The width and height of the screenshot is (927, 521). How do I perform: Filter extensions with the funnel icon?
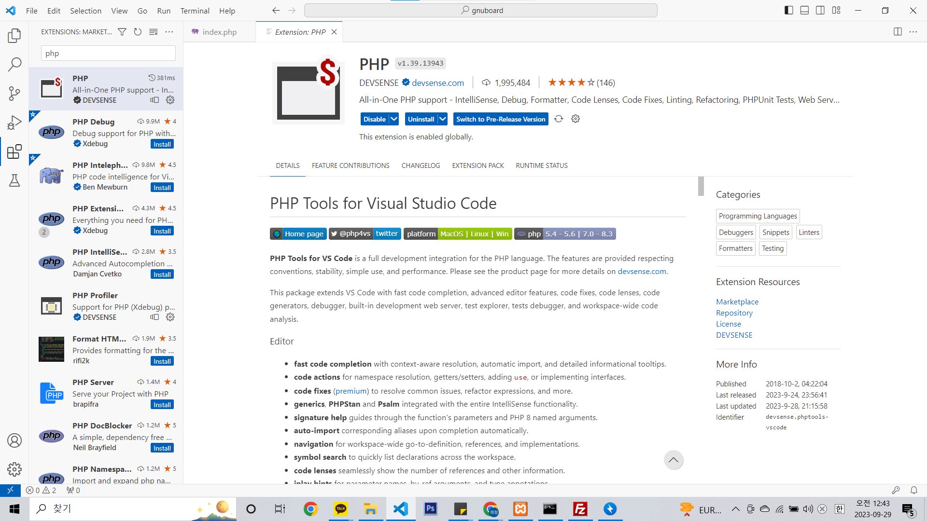pyautogui.click(x=122, y=32)
